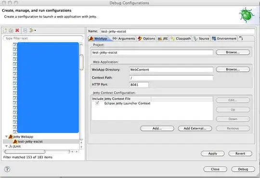Viewport: 260px width, 178px height.
Task: Click Browse next to WebApp Directory
Action: click(233, 69)
